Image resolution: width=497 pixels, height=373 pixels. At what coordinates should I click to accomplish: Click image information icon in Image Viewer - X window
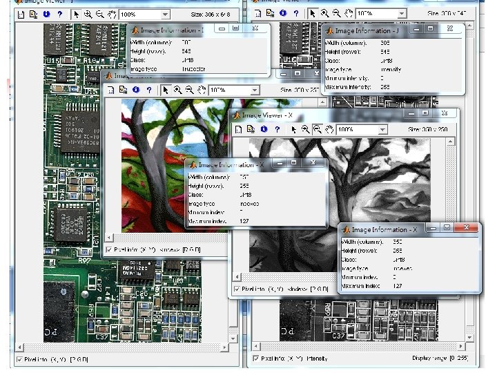(x=264, y=129)
